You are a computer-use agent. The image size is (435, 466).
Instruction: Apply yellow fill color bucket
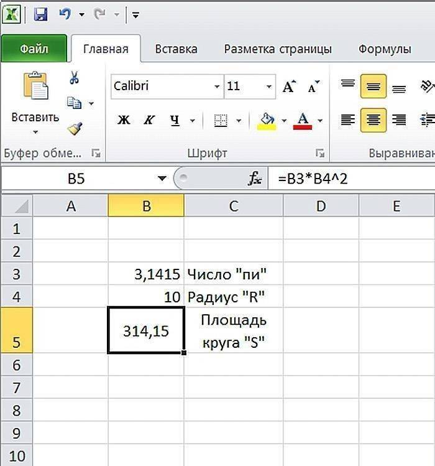pos(267,121)
